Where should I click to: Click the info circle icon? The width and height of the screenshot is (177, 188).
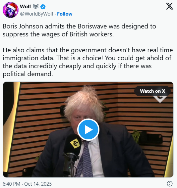tap(170, 184)
